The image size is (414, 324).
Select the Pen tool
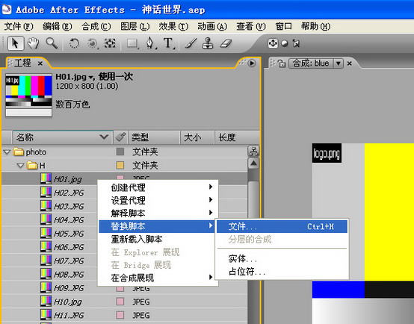[x=151, y=43]
